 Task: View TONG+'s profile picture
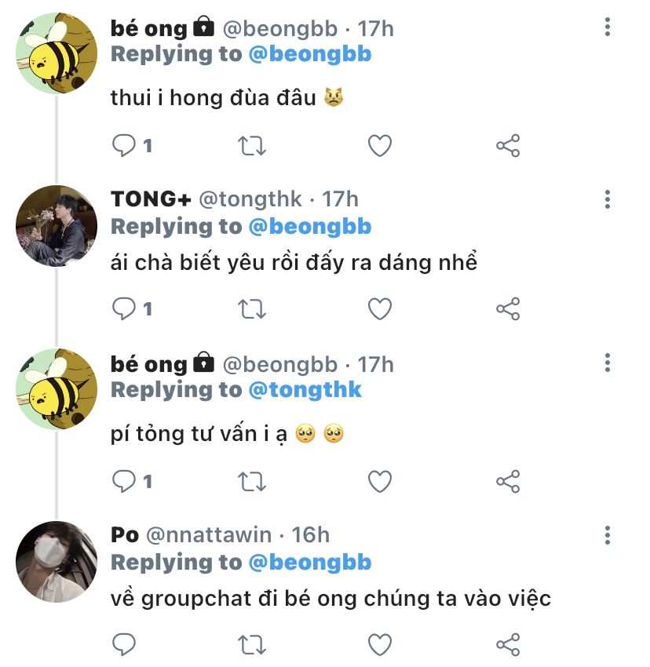click(56, 225)
